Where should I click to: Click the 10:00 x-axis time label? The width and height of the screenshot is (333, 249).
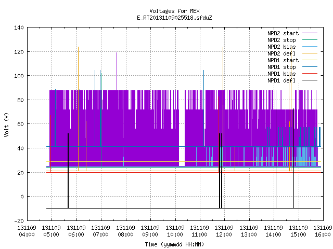pos(175,234)
